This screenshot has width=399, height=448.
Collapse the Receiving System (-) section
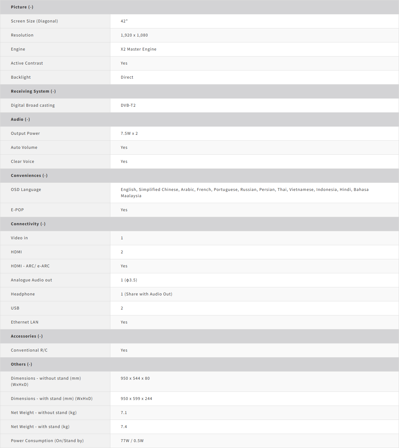click(x=33, y=91)
